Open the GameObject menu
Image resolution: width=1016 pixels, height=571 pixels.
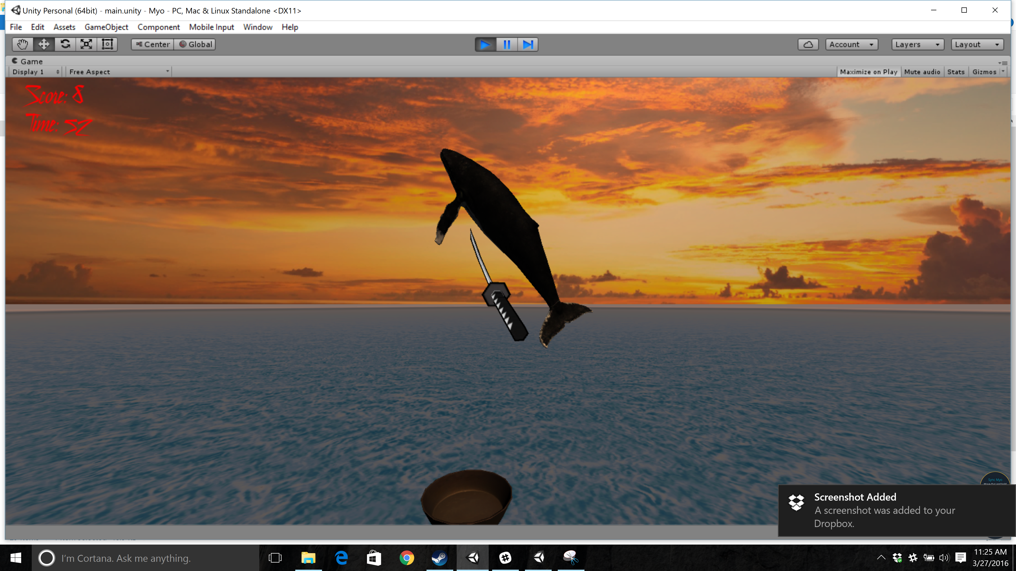click(x=106, y=27)
